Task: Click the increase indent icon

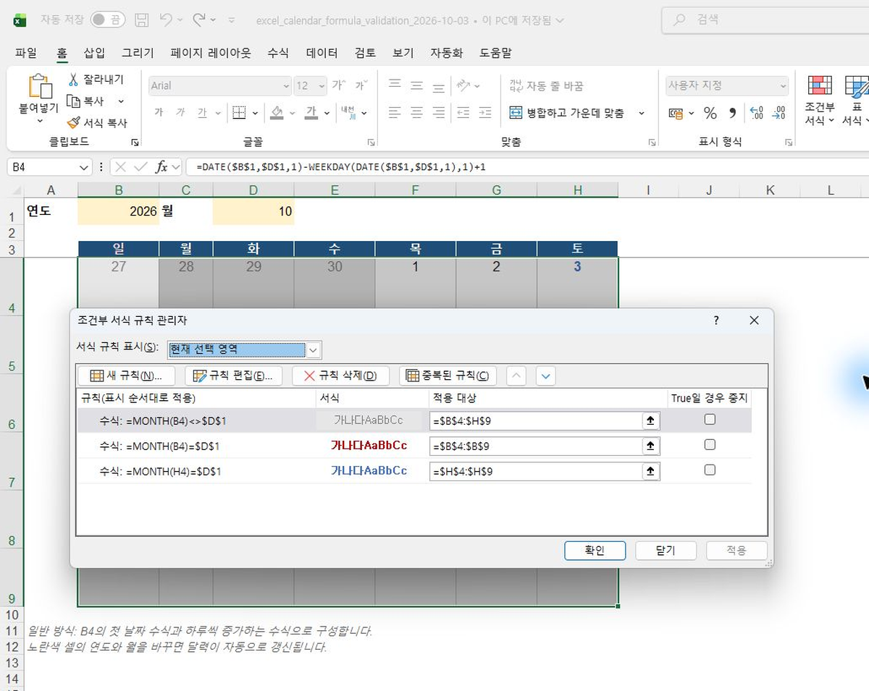Action: coord(485,113)
